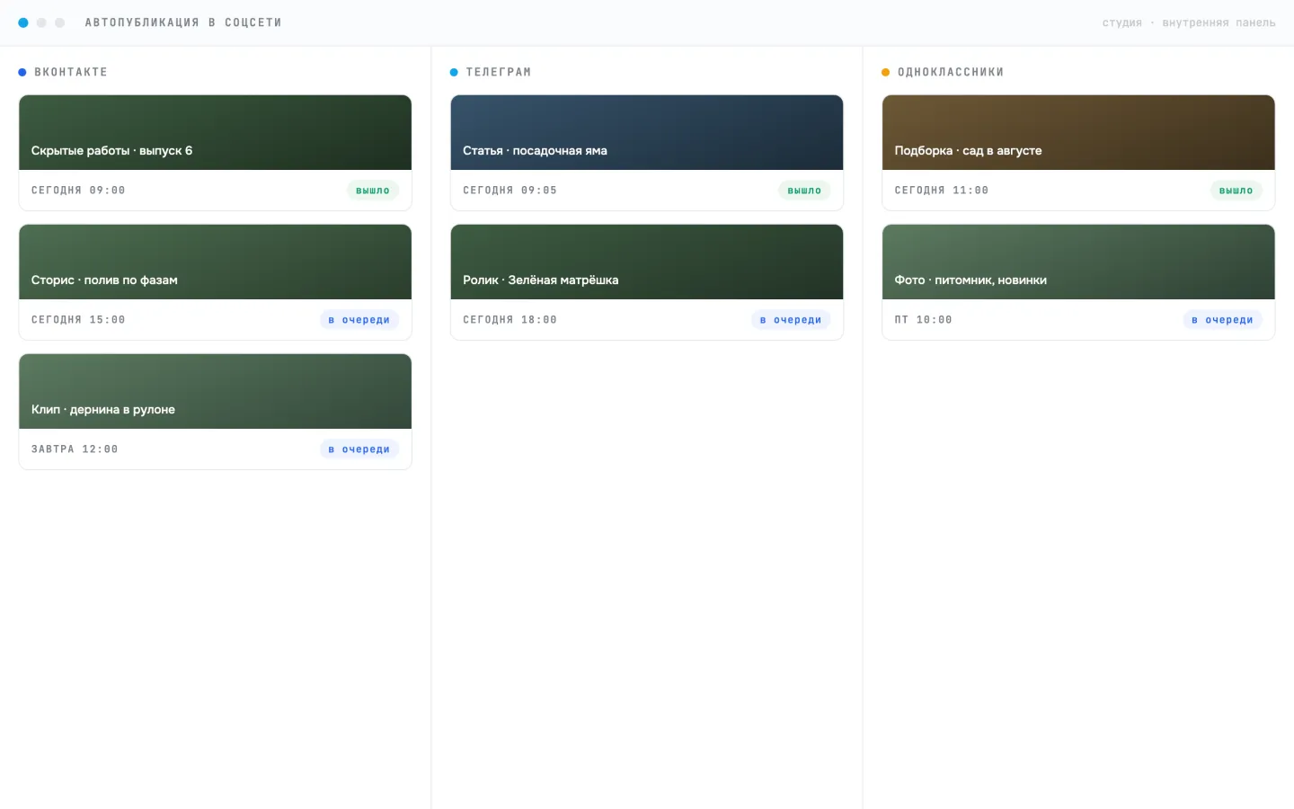This screenshot has width=1294, height=809.
Task: Click the cyan dot beside ТЕЛЕГРАМ
Action: pyautogui.click(x=454, y=72)
